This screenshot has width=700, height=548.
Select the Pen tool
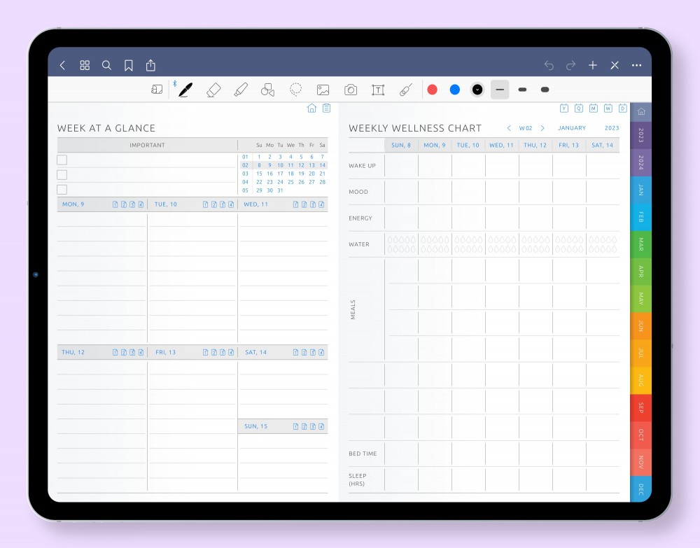(x=185, y=90)
